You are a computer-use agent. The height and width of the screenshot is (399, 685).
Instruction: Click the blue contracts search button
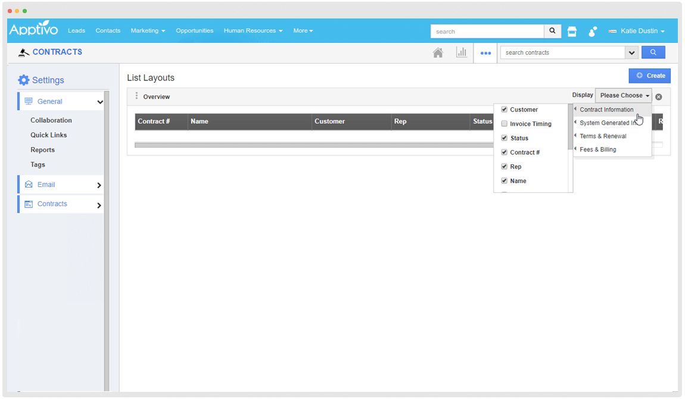(x=653, y=52)
